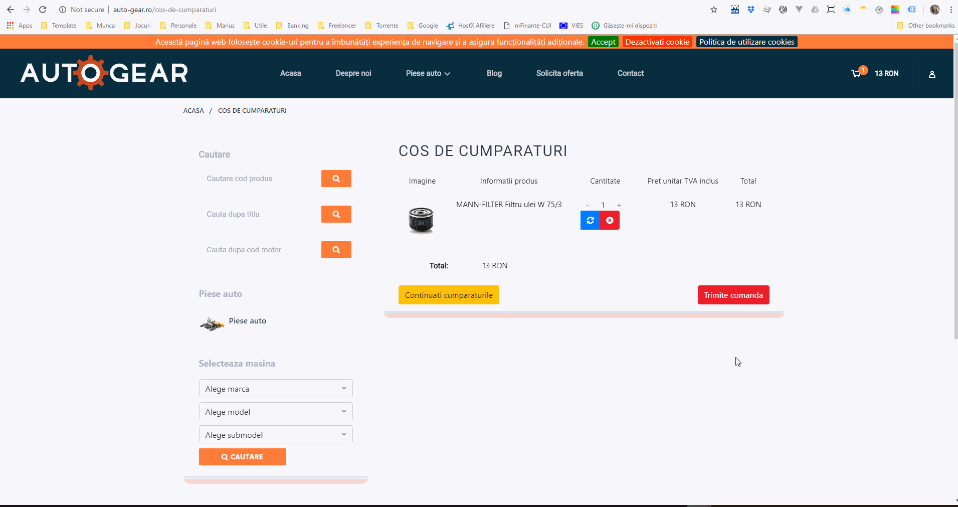Open Găsește-mi dispozitivul bookmark
This screenshot has height=507, width=958.
pyautogui.click(x=625, y=26)
